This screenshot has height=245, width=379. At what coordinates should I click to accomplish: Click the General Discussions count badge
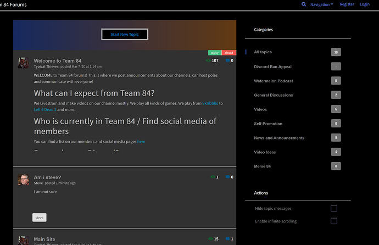coord(336,95)
